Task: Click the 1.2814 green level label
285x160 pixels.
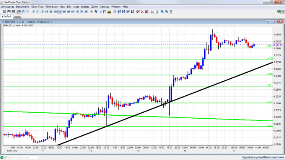Action: [269, 126]
